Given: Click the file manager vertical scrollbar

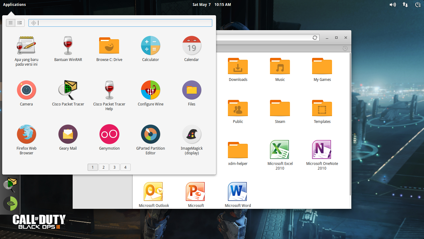Looking at the screenshot, I should (x=350, y=124).
